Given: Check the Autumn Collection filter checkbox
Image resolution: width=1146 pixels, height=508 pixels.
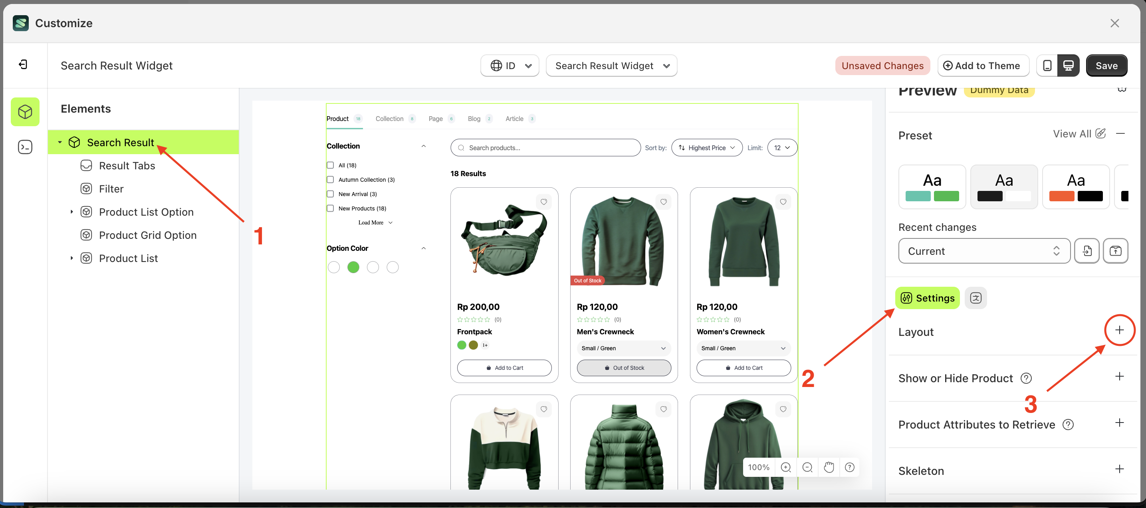Looking at the screenshot, I should coord(330,180).
